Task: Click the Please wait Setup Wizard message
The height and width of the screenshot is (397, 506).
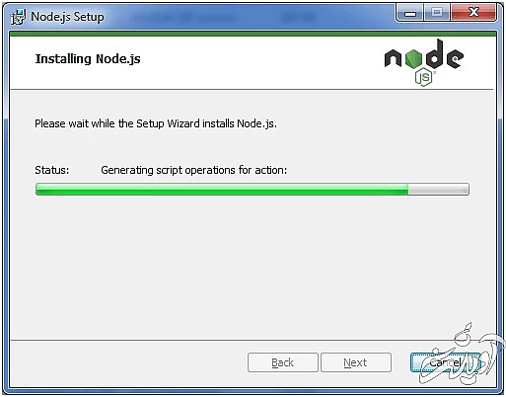Action: click(156, 123)
